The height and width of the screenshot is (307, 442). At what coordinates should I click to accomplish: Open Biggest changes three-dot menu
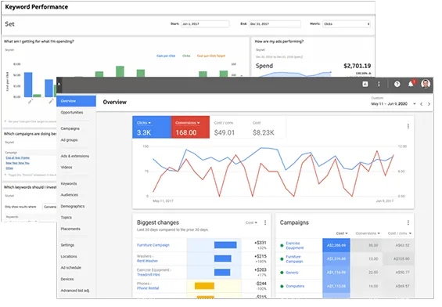(265, 222)
